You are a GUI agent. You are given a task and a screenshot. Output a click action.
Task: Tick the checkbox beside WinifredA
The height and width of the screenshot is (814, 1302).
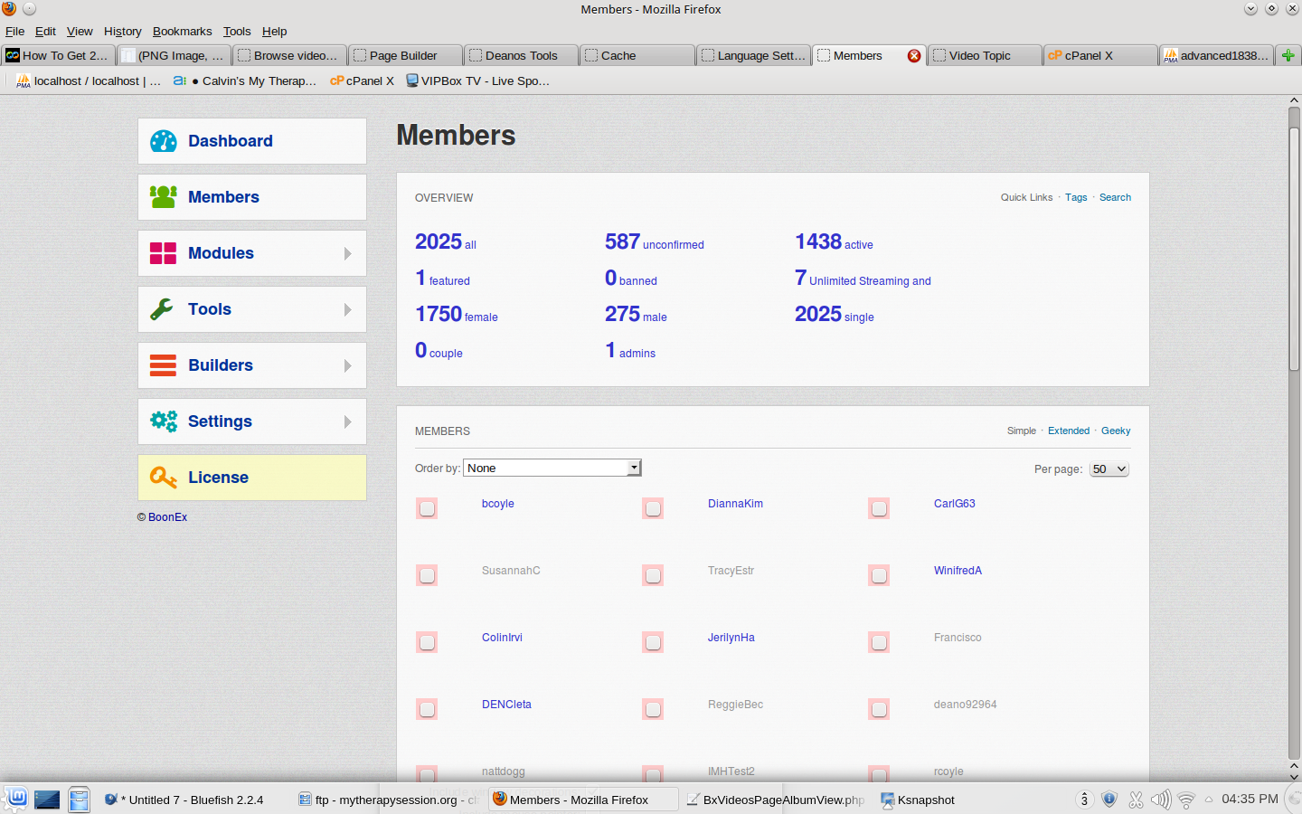(x=880, y=575)
